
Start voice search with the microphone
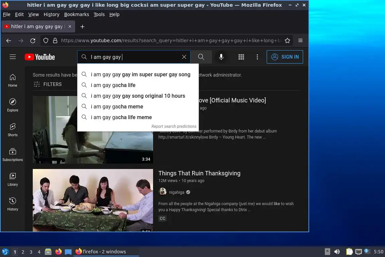[221, 57]
